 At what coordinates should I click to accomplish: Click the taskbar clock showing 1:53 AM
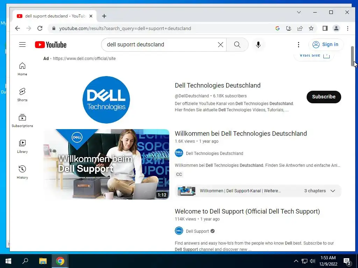pyautogui.click(x=328, y=261)
